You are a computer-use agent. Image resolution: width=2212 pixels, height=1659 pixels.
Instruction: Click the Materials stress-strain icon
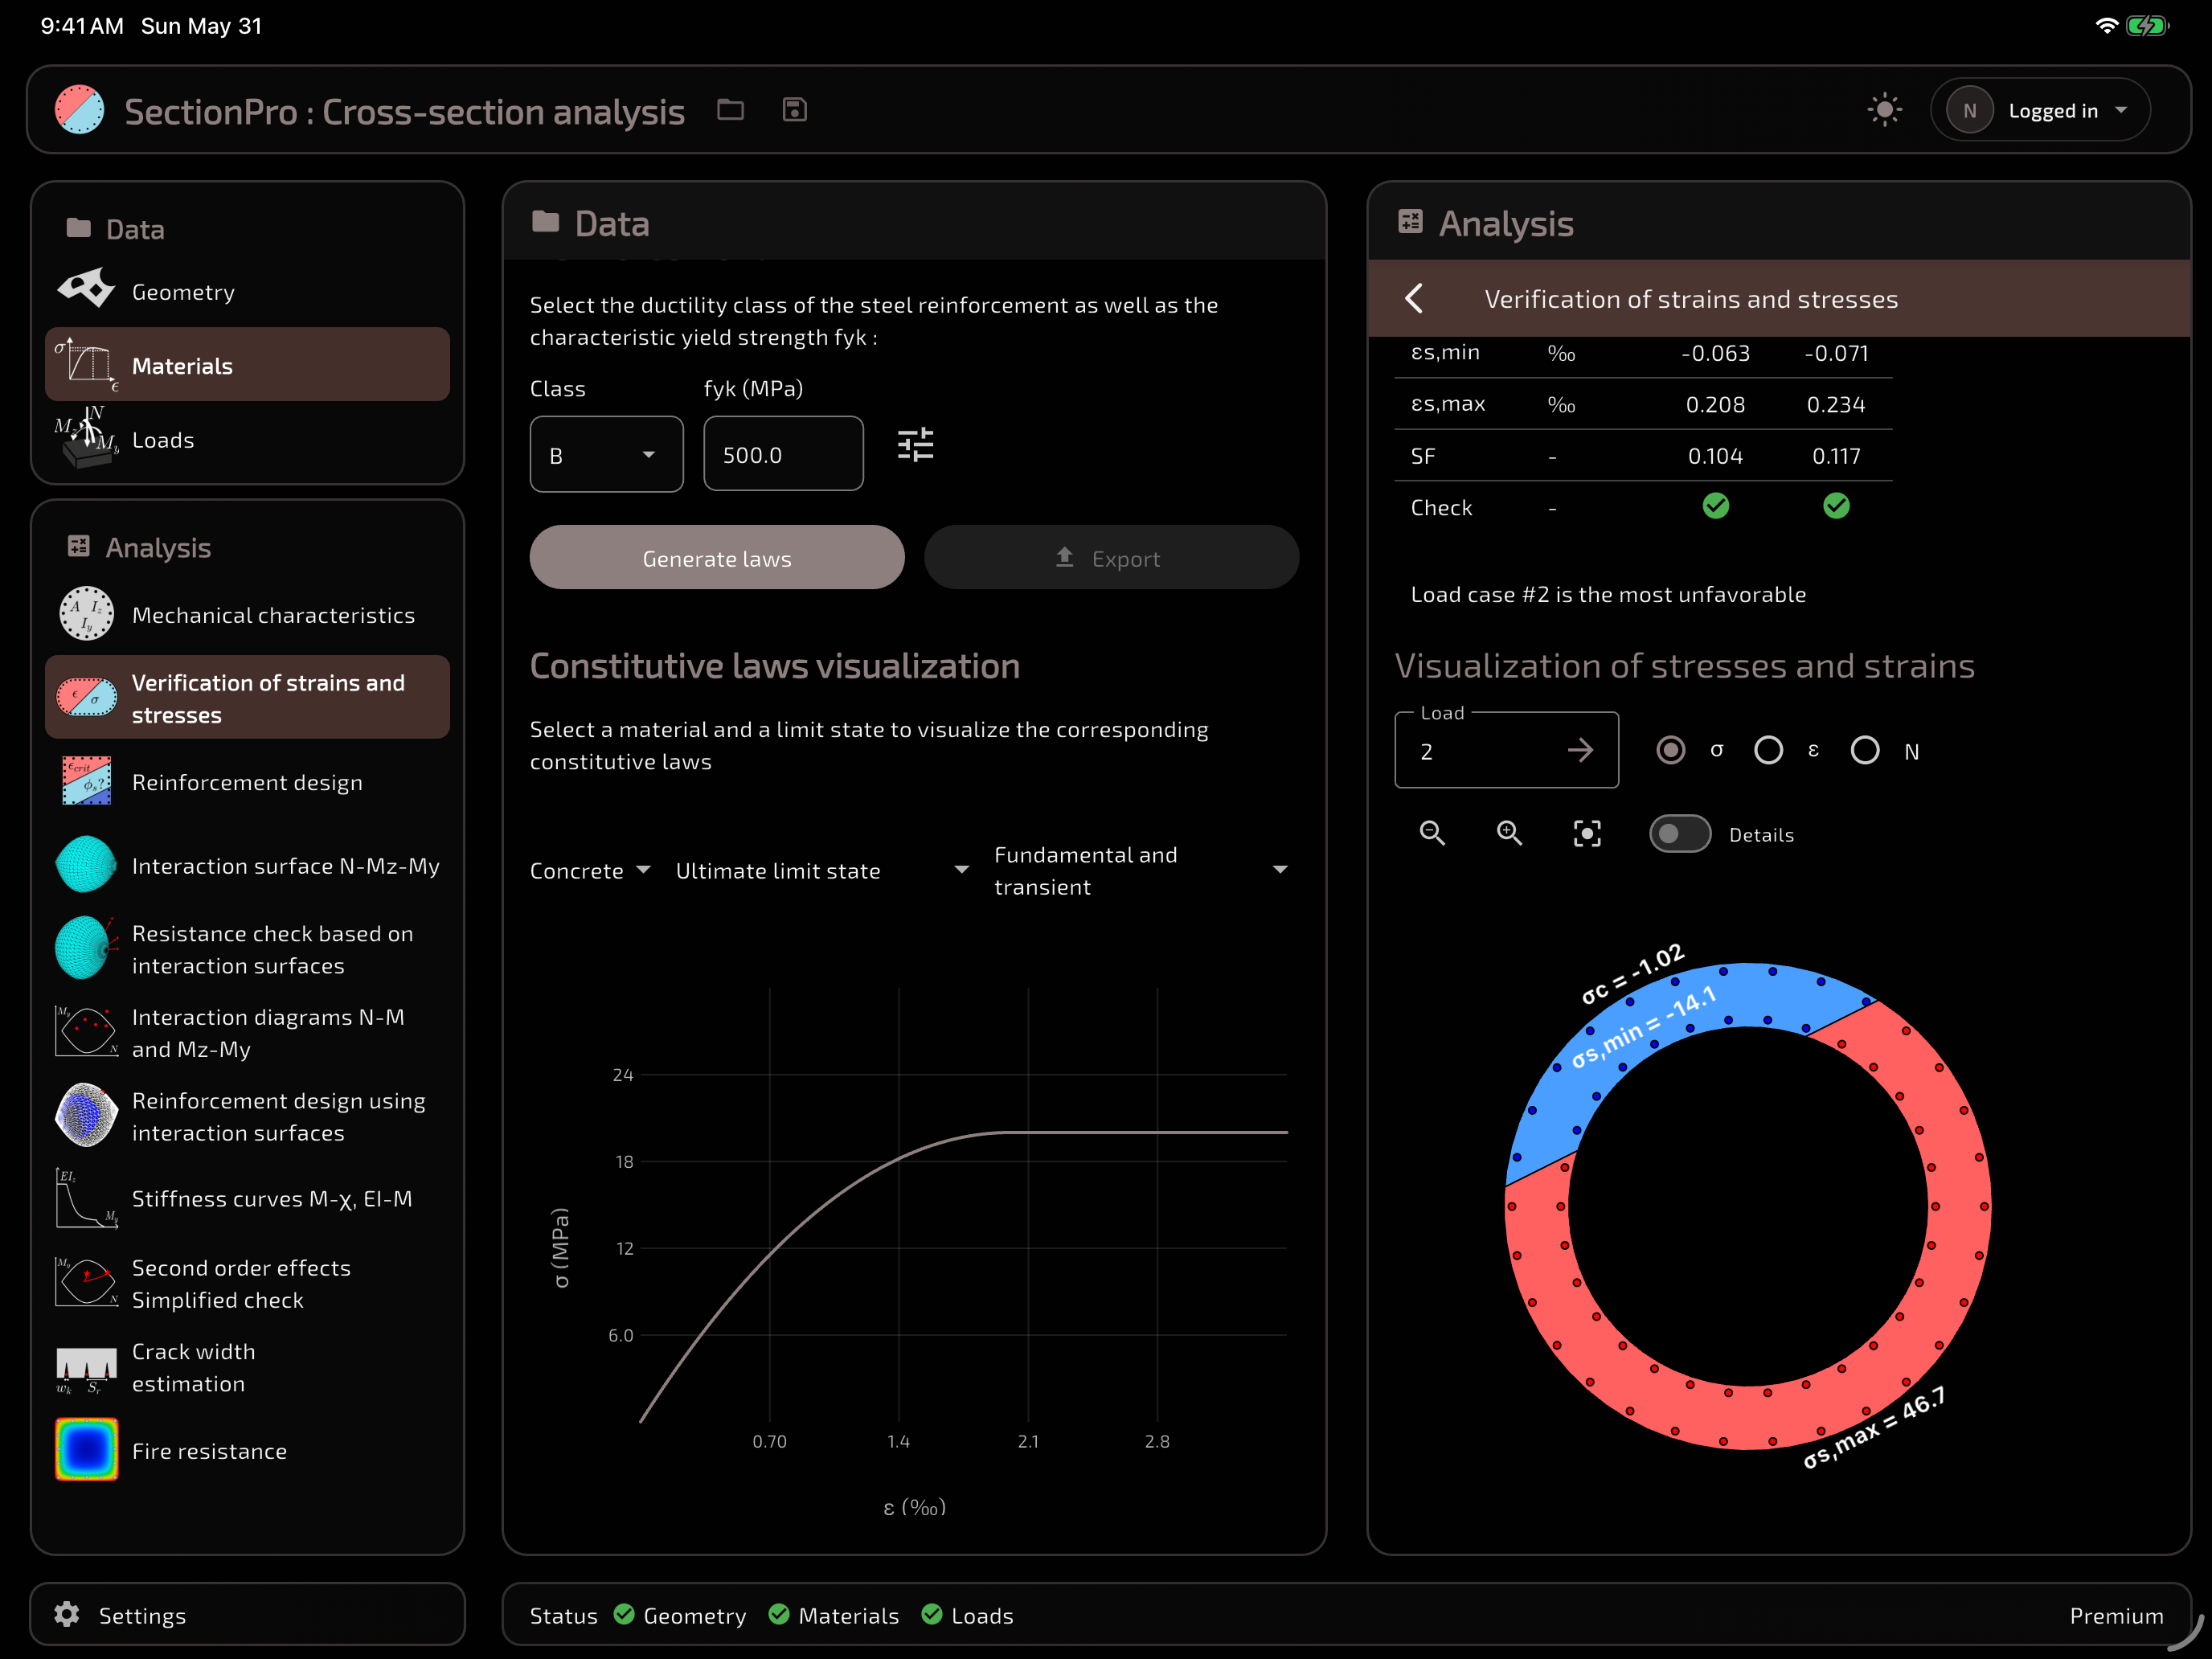coord(86,364)
